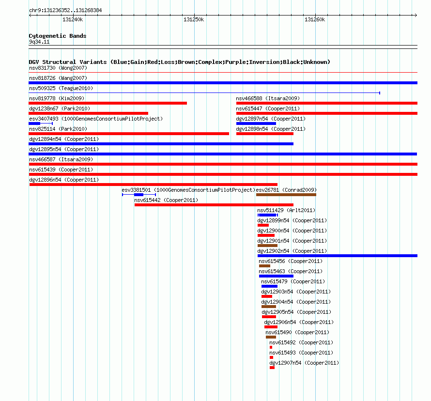Click the red bar under nsv819778 (Kim2009)
431x401 pixels.
click(108, 103)
